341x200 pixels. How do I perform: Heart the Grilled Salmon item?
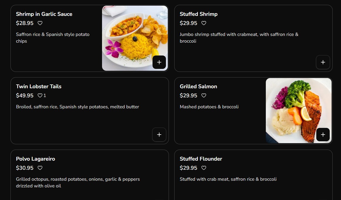204,95
